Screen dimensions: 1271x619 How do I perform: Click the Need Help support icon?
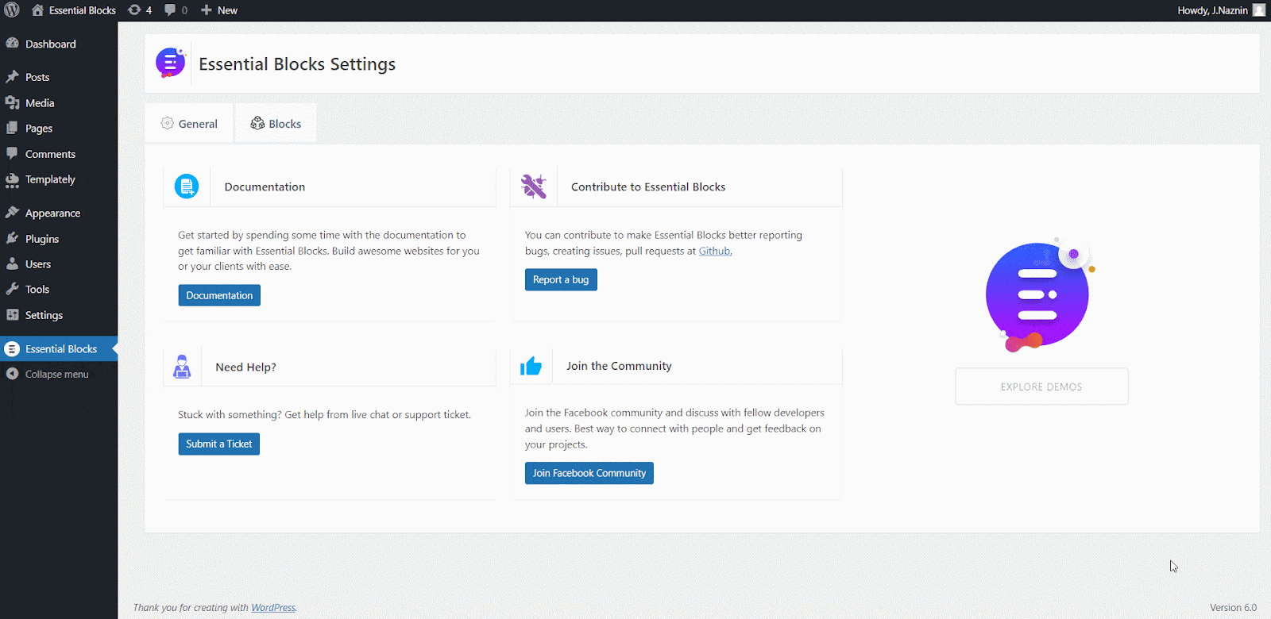tap(182, 367)
